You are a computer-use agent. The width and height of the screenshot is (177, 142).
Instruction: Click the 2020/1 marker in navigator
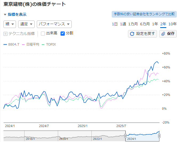coord(63,139)
